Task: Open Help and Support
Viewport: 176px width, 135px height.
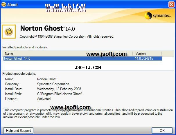Action: (x=18, y=131)
